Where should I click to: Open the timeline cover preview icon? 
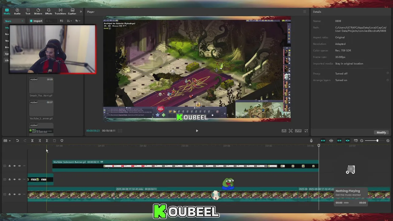(356, 141)
